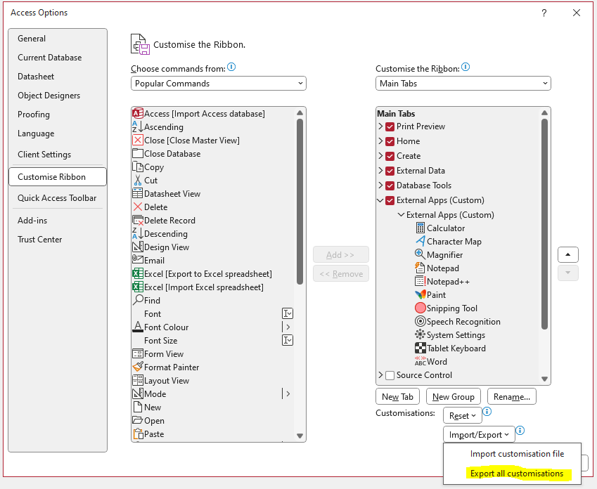This screenshot has height=489, width=597.
Task: Switch to Current Database options
Action: [58, 58]
